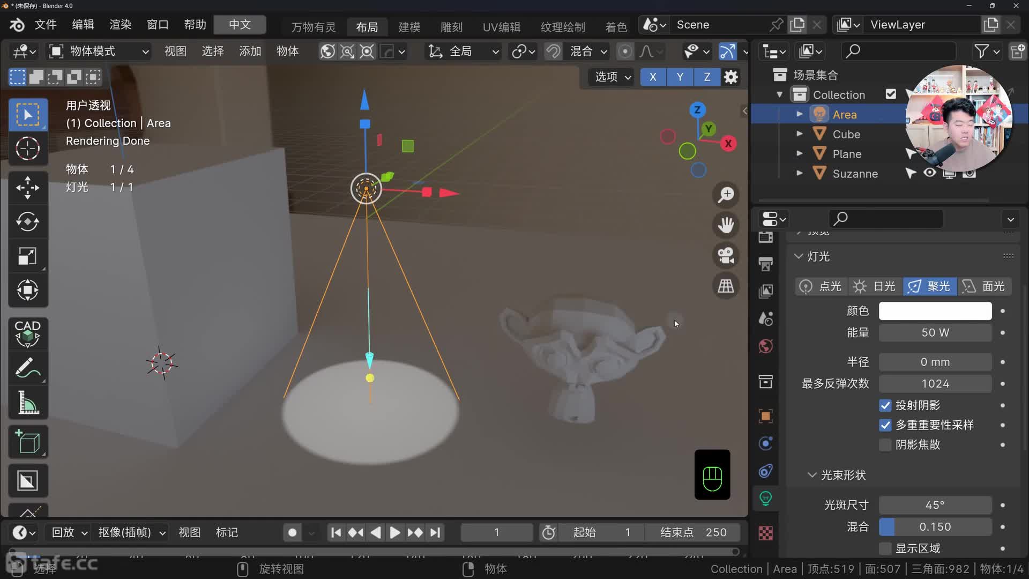Switch light type to 面光
Viewport: 1029px width, 579px height.
coord(984,287)
